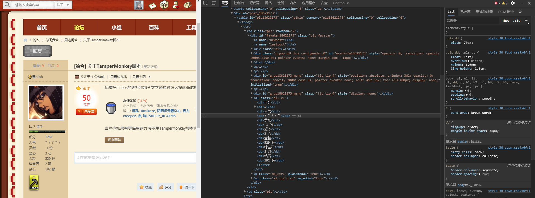Click the 水怪茶馆 forum link
The width and height of the screenshot is (535, 198).
point(129,101)
